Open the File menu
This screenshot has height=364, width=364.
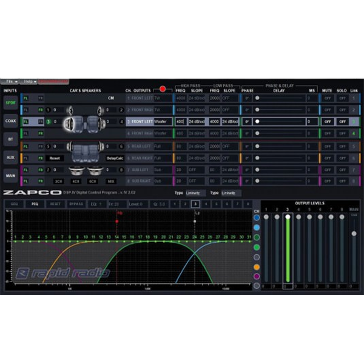(x=10, y=82)
